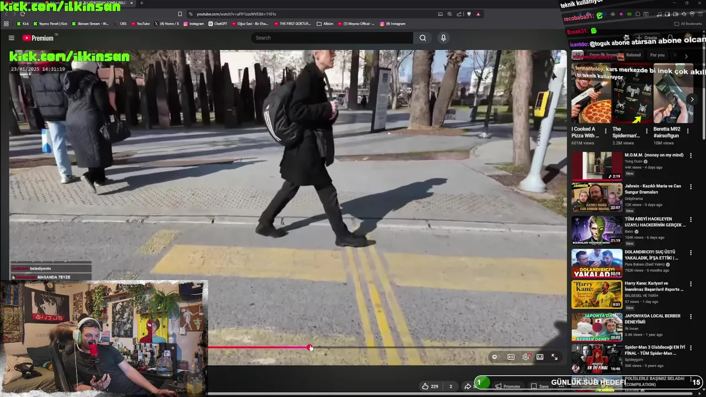The height and width of the screenshot is (397, 706).
Task: Open the THE FIRST GOKTUR bookmark
Action: 292,24
